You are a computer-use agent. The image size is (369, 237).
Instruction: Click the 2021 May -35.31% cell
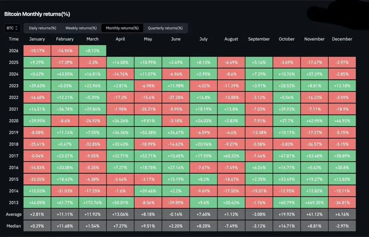(148, 109)
